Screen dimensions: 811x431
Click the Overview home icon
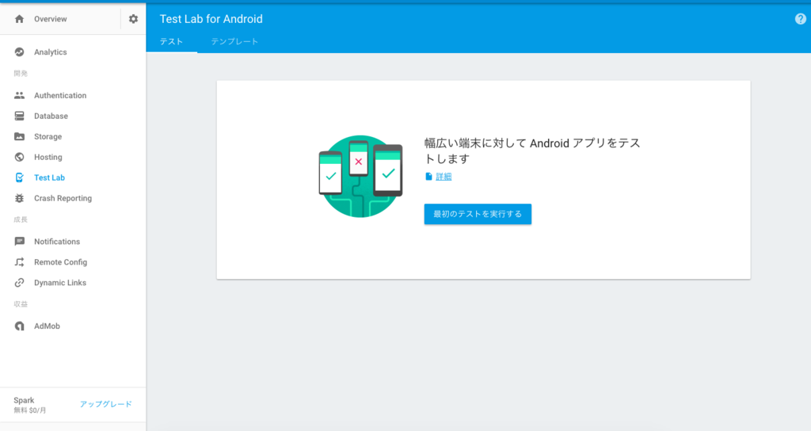tap(19, 19)
